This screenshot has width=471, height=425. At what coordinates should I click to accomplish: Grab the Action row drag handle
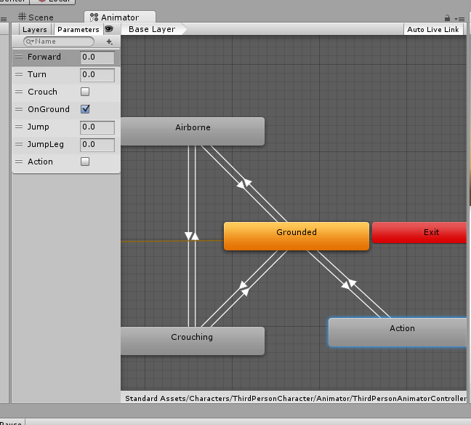(19, 162)
